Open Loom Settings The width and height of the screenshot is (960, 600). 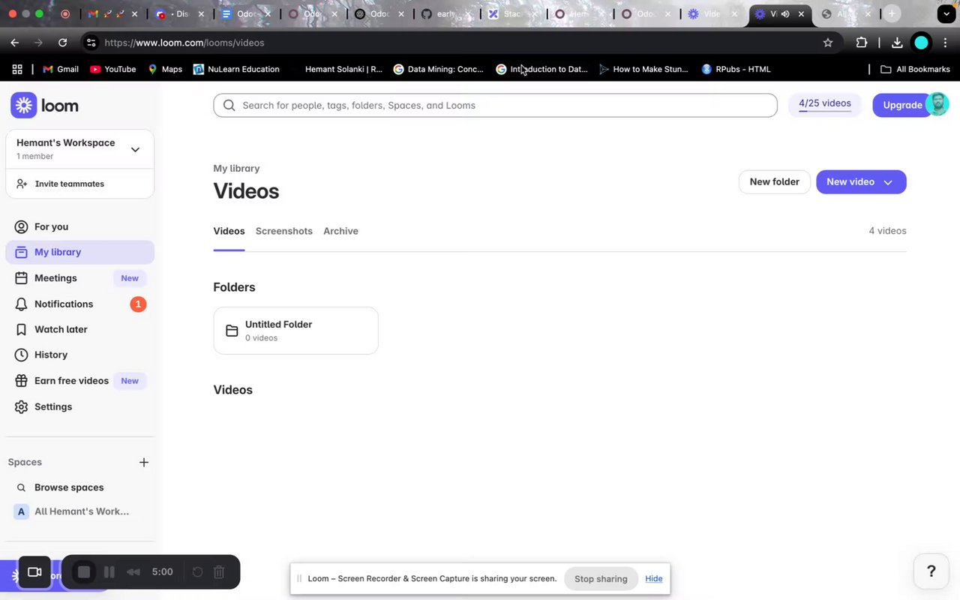click(53, 406)
